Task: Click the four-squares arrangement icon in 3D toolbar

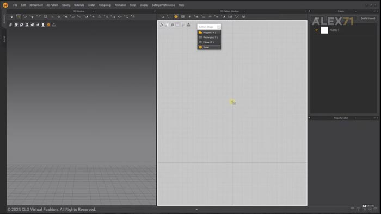Action: (x=45, y=17)
